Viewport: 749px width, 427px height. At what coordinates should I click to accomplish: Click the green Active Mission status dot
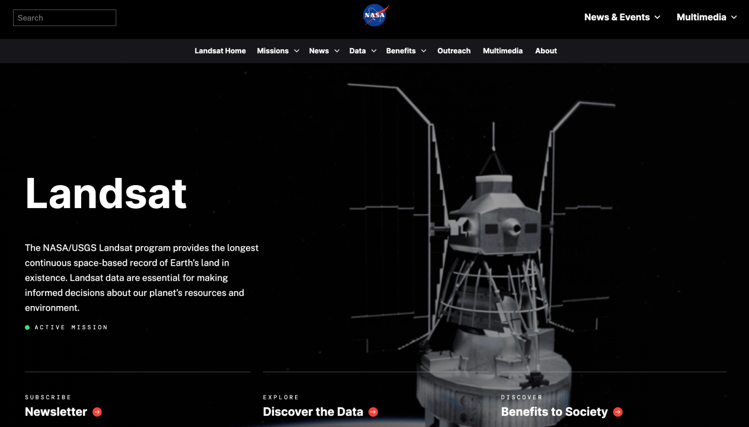[27, 327]
